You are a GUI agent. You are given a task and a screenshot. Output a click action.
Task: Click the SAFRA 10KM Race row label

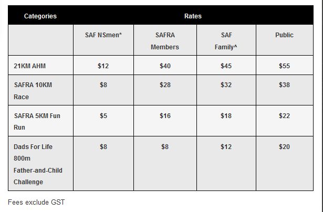(33, 91)
